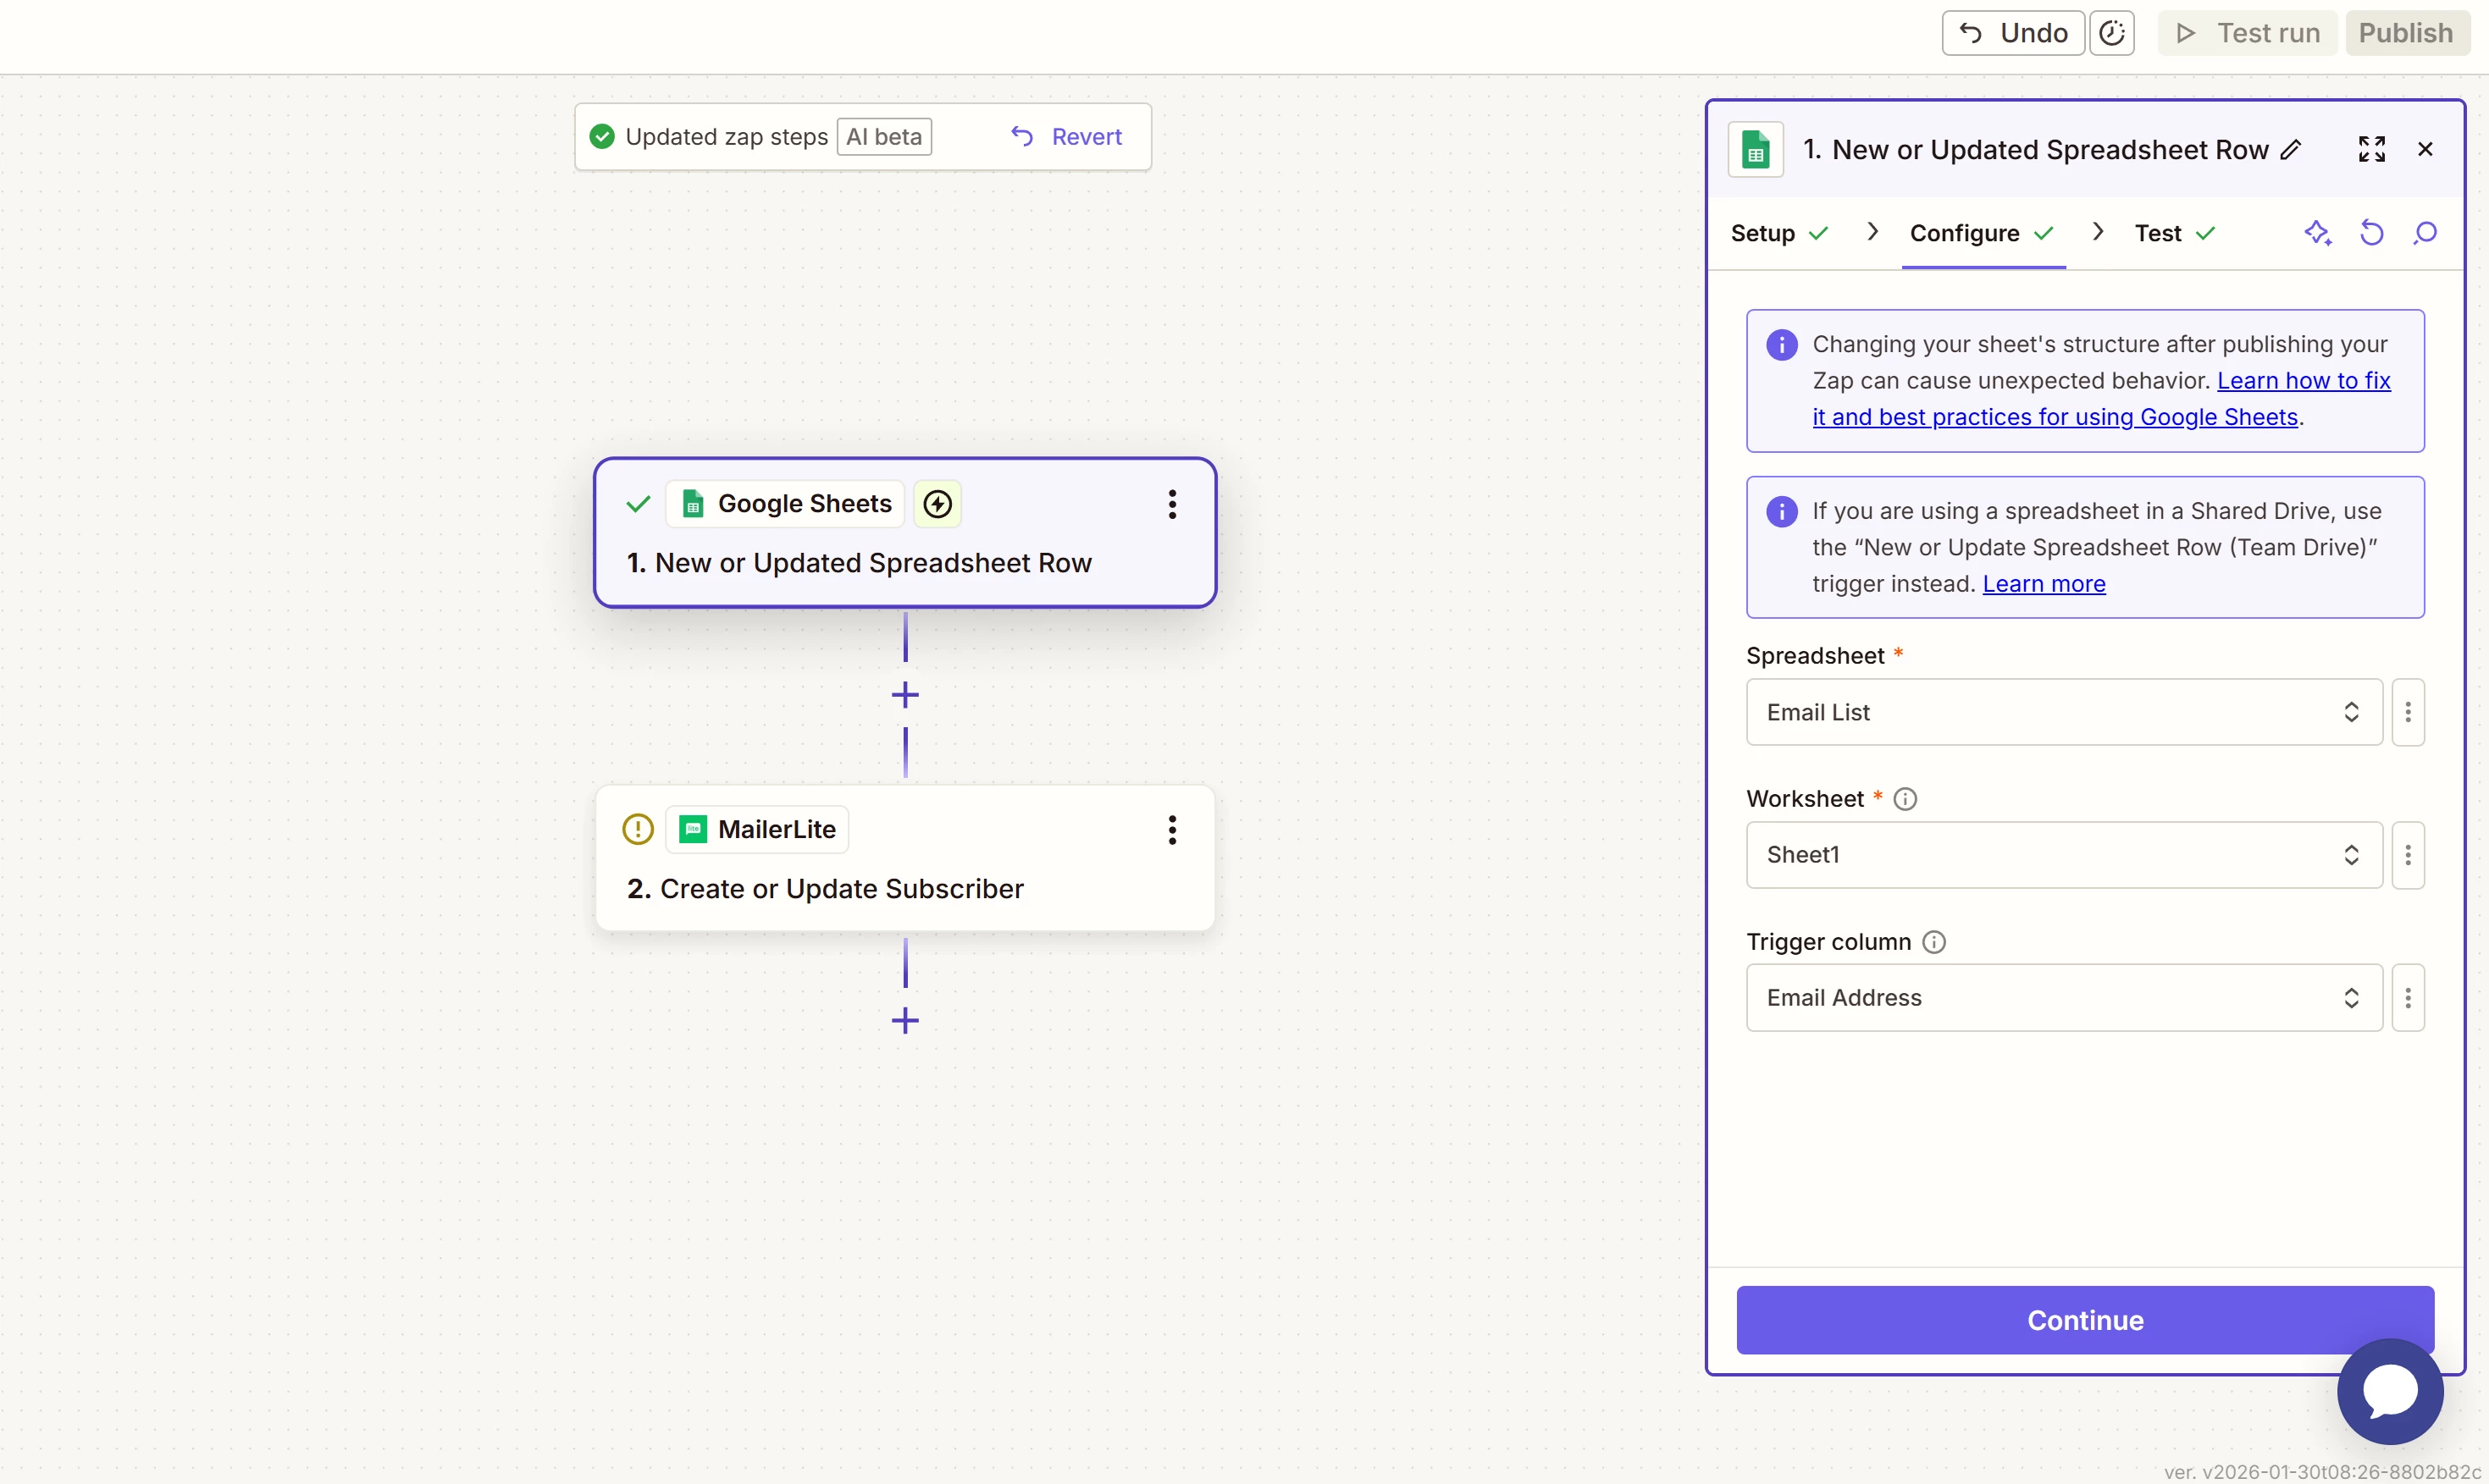This screenshot has height=1484, width=2489.
Task: Click the Revert link
Action: [x=1067, y=137]
